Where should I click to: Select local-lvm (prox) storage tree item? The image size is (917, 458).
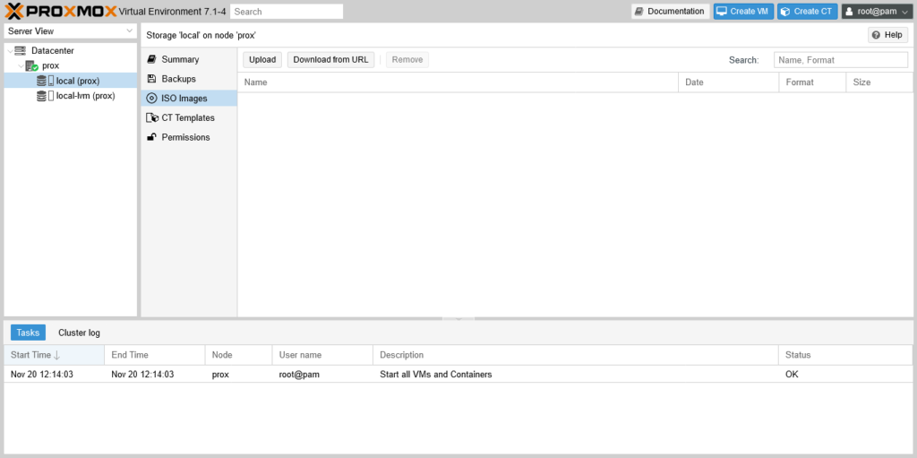[70, 96]
